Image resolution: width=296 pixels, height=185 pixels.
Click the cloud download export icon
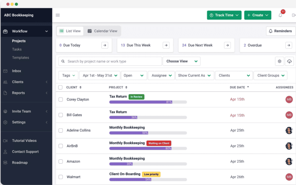pyautogui.click(x=289, y=61)
